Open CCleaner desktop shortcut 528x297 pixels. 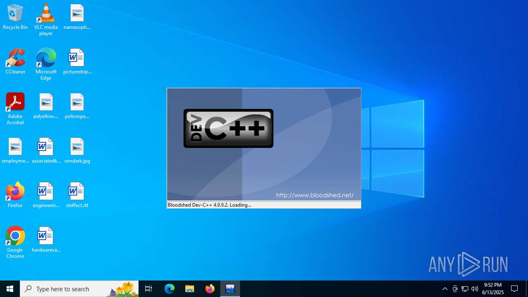(15, 61)
